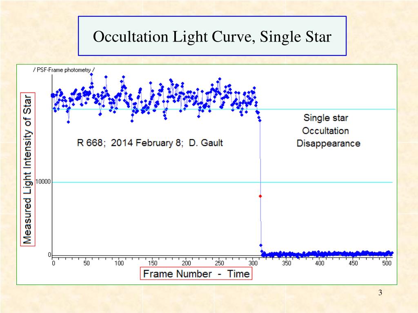The height and width of the screenshot is (313, 418).
Task: Click the 'Single star Occultation Disappearance' text
Action: click(x=328, y=130)
